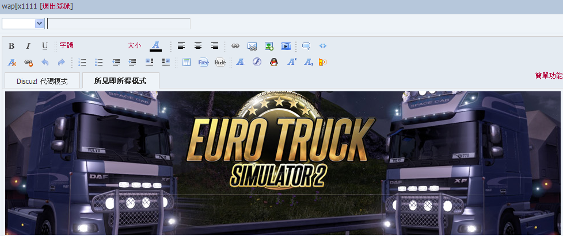This screenshot has width=563, height=236.
Task: Toggle underline formatting
Action: pyautogui.click(x=44, y=46)
